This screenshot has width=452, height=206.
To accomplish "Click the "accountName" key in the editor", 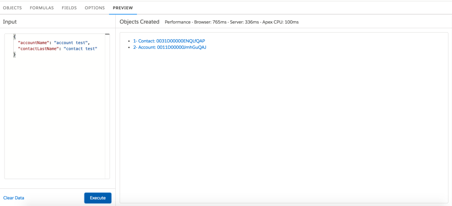I will 33,43.
